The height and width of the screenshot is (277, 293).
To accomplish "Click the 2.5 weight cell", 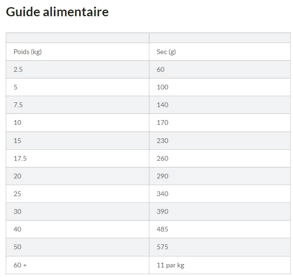I will click(x=18, y=69).
